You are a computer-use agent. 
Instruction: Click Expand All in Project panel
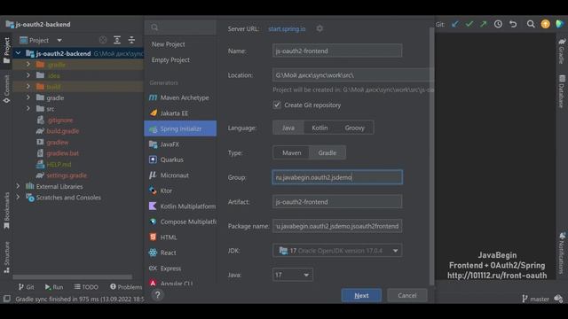[x=117, y=40]
